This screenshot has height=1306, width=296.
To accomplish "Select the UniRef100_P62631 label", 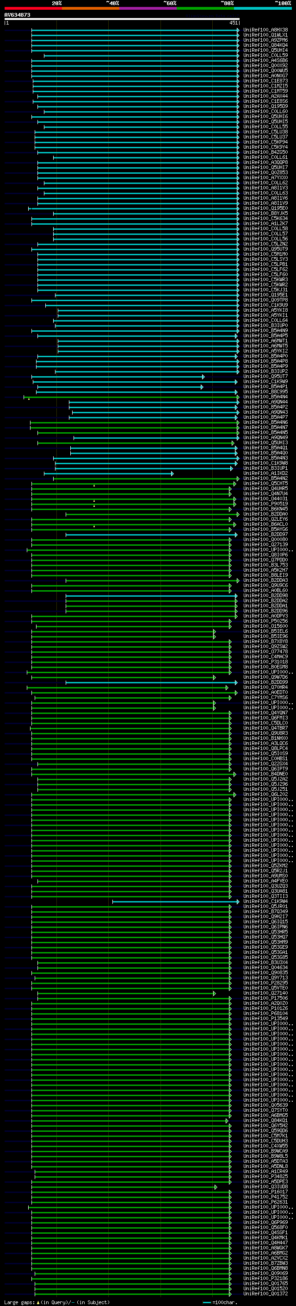I will click(x=265, y=1202).
